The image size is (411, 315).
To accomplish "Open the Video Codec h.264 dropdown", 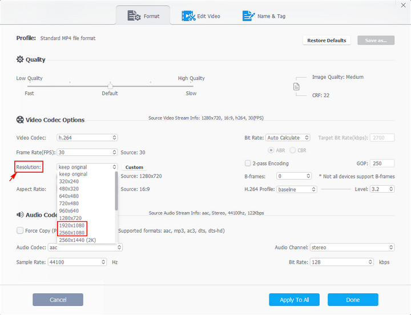I will pos(87,138).
